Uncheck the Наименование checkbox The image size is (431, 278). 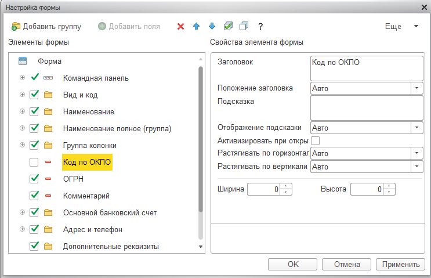(x=34, y=111)
